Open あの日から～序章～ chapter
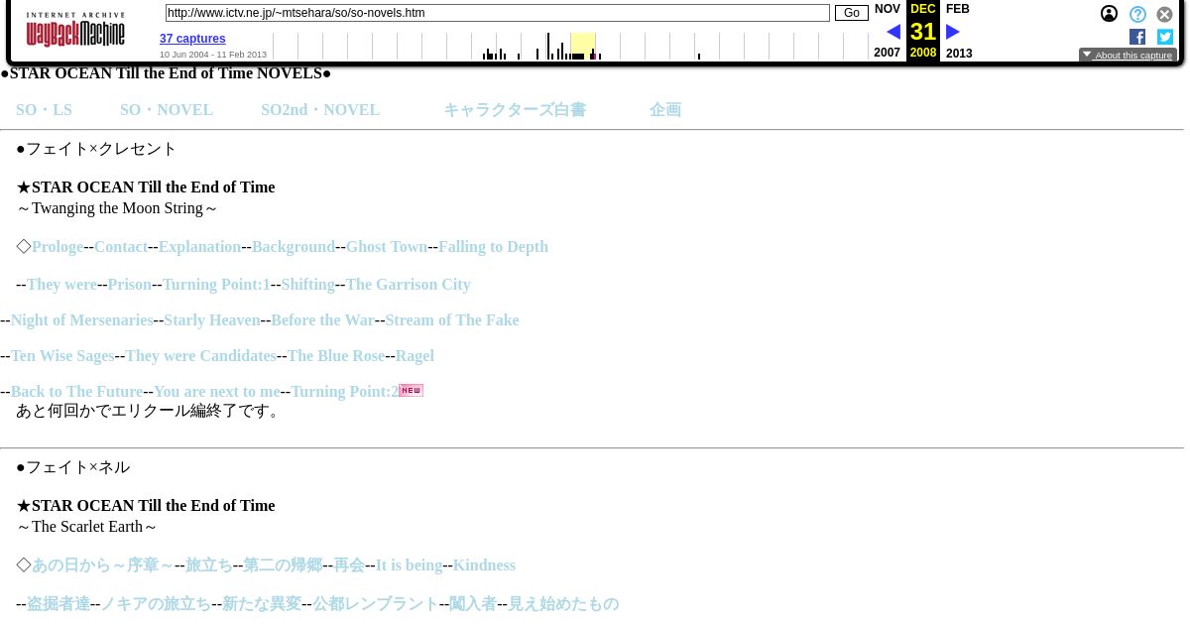The height and width of the screenshot is (625, 1190). pyautogui.click(x=102, y=565)
